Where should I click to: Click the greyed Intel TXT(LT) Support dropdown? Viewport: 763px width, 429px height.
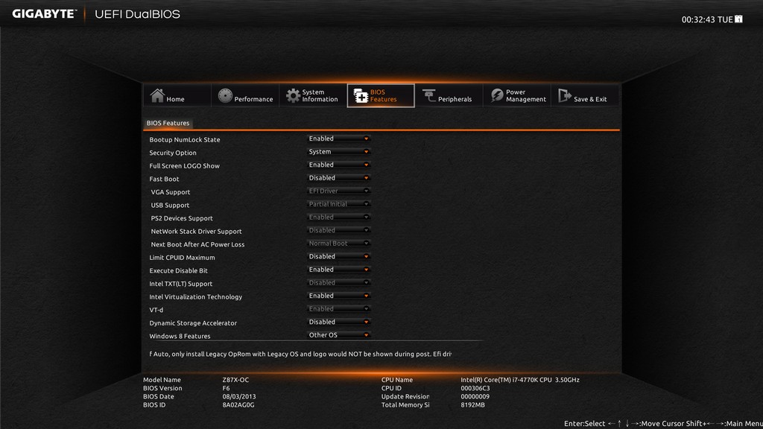pos(339,282)
